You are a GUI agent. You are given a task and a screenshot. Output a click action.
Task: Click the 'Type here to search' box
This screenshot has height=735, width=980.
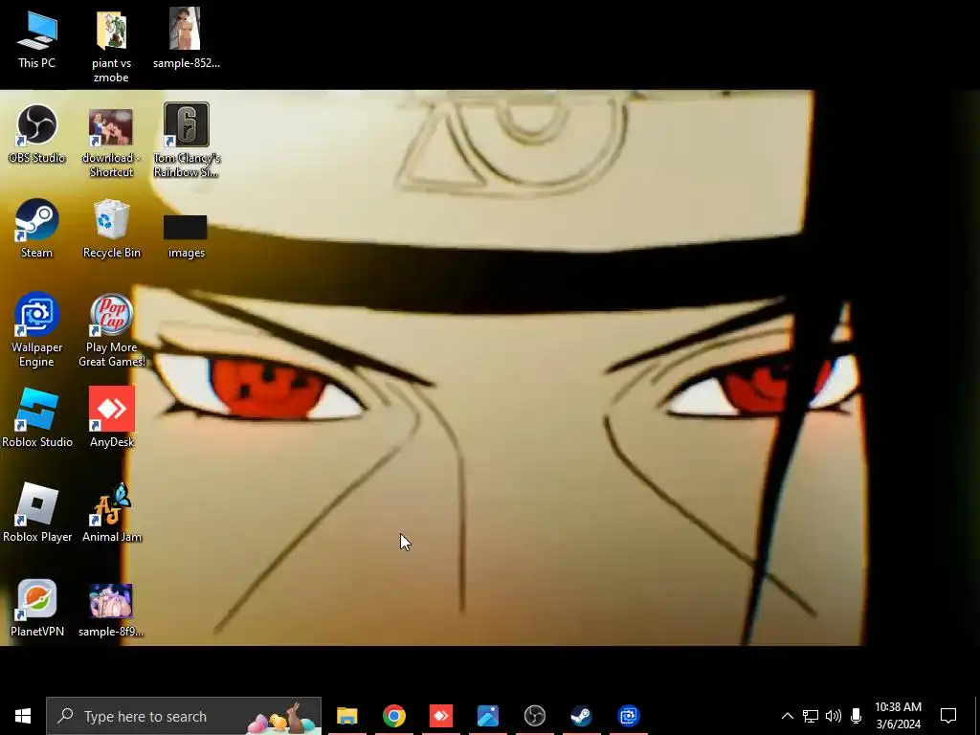(184, 716)
